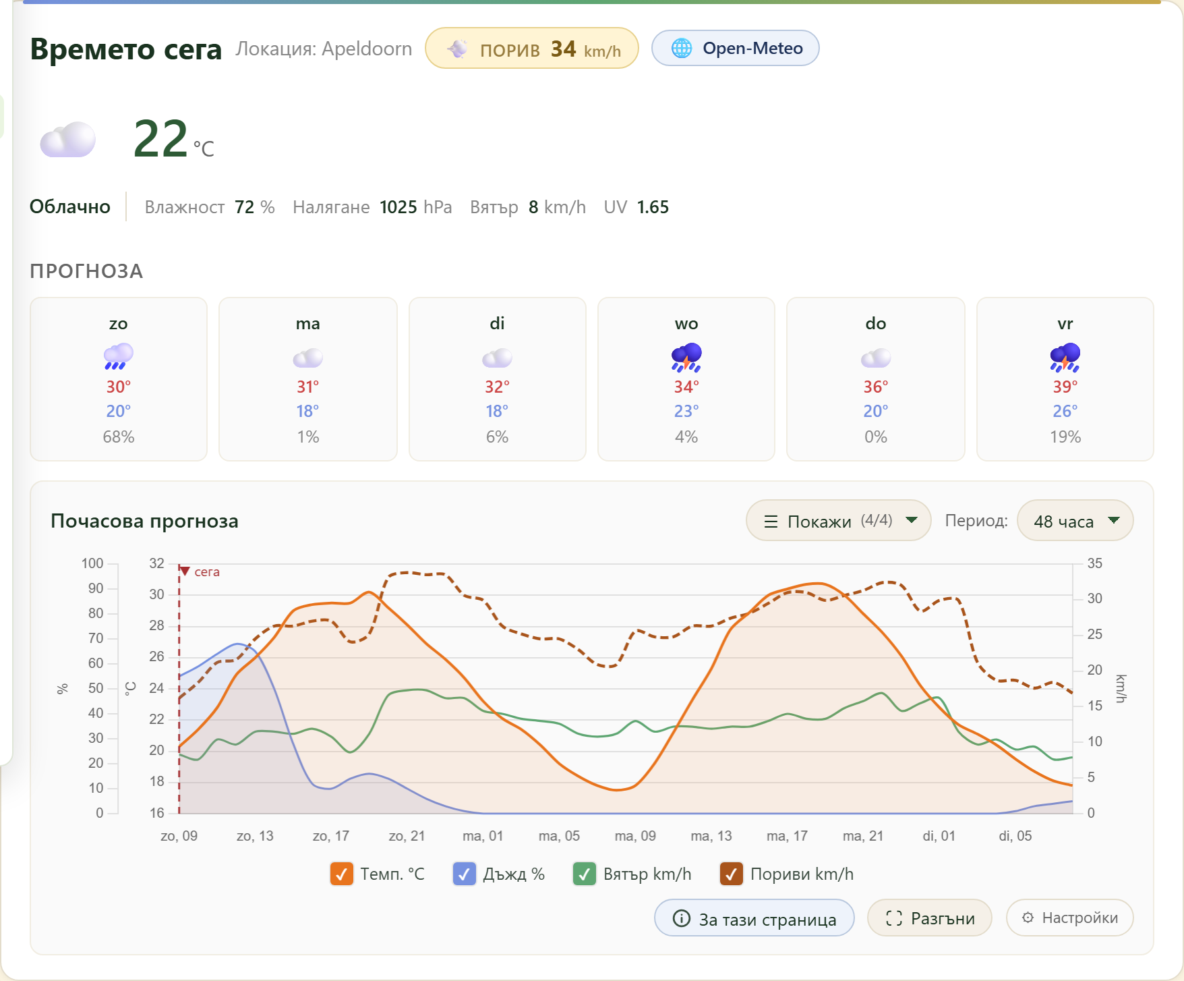Select the do forecast day card
Viewport: 1184px width, 981px height.
pos(876,379)
